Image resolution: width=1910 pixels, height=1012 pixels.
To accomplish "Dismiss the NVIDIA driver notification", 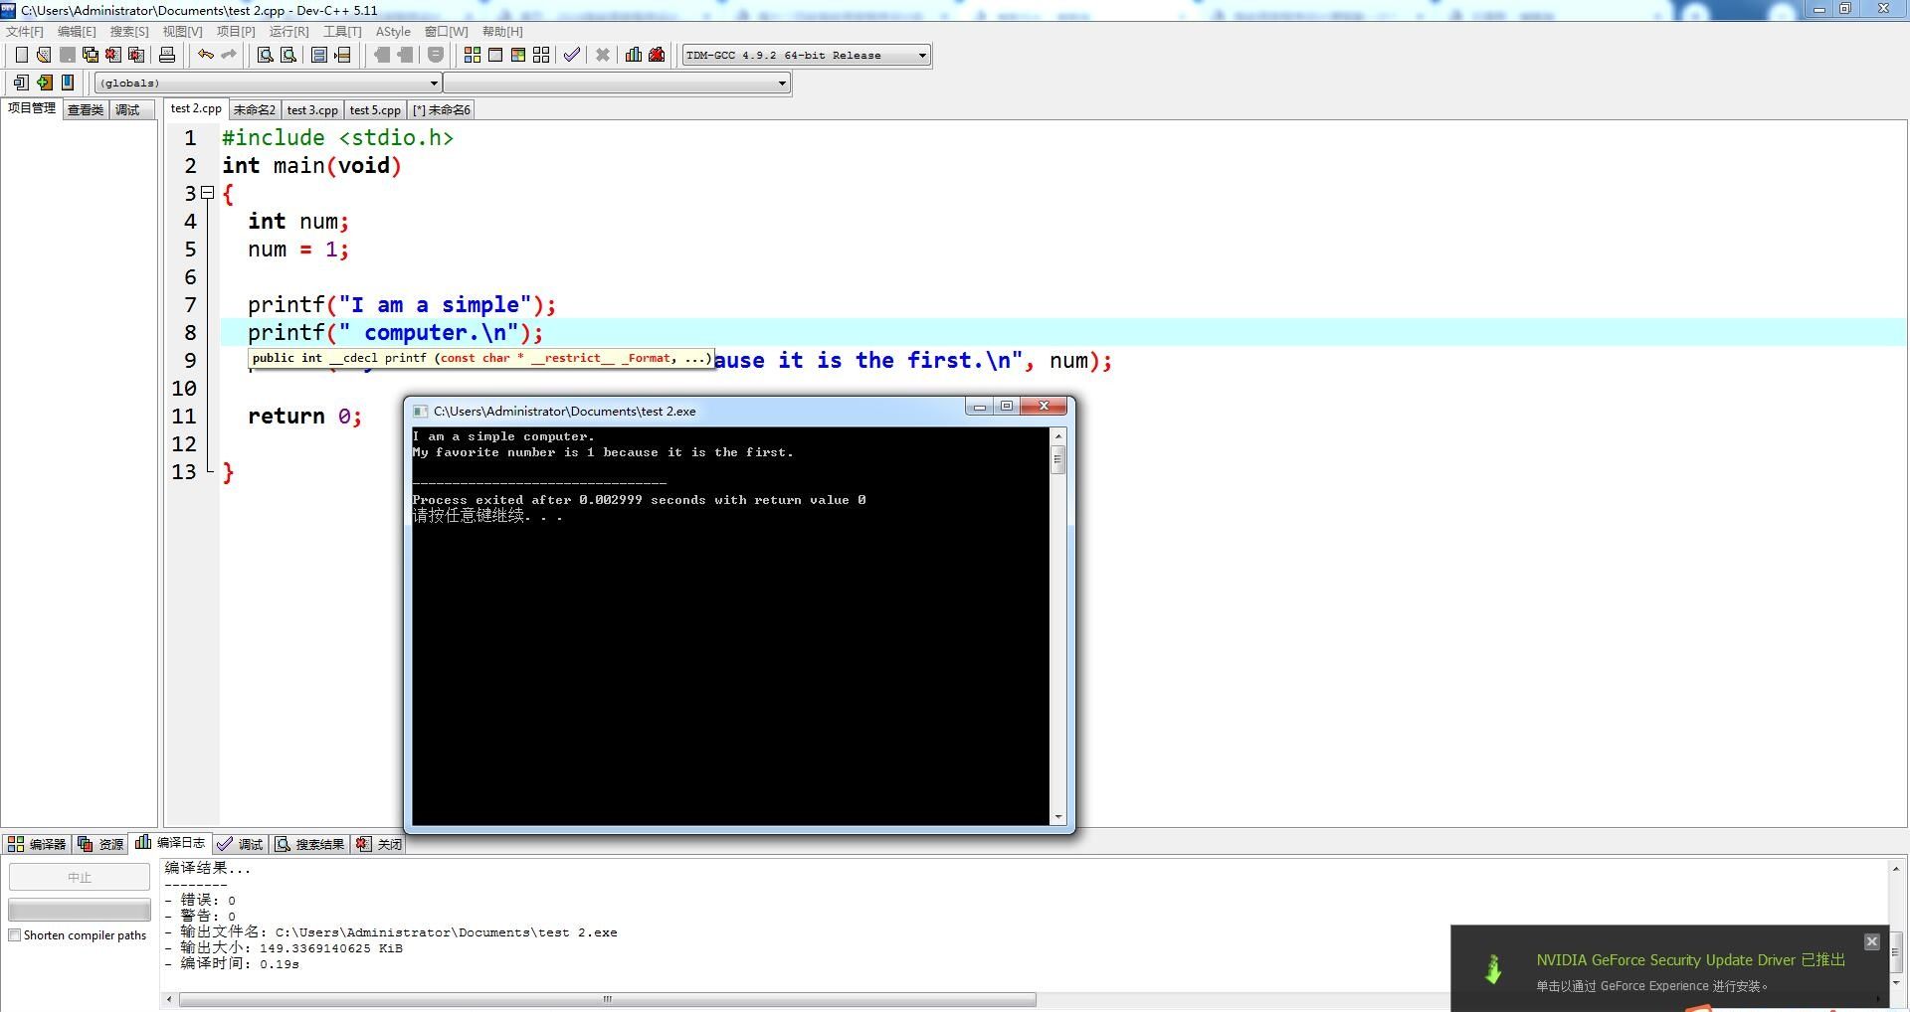I will point(1871,941).
